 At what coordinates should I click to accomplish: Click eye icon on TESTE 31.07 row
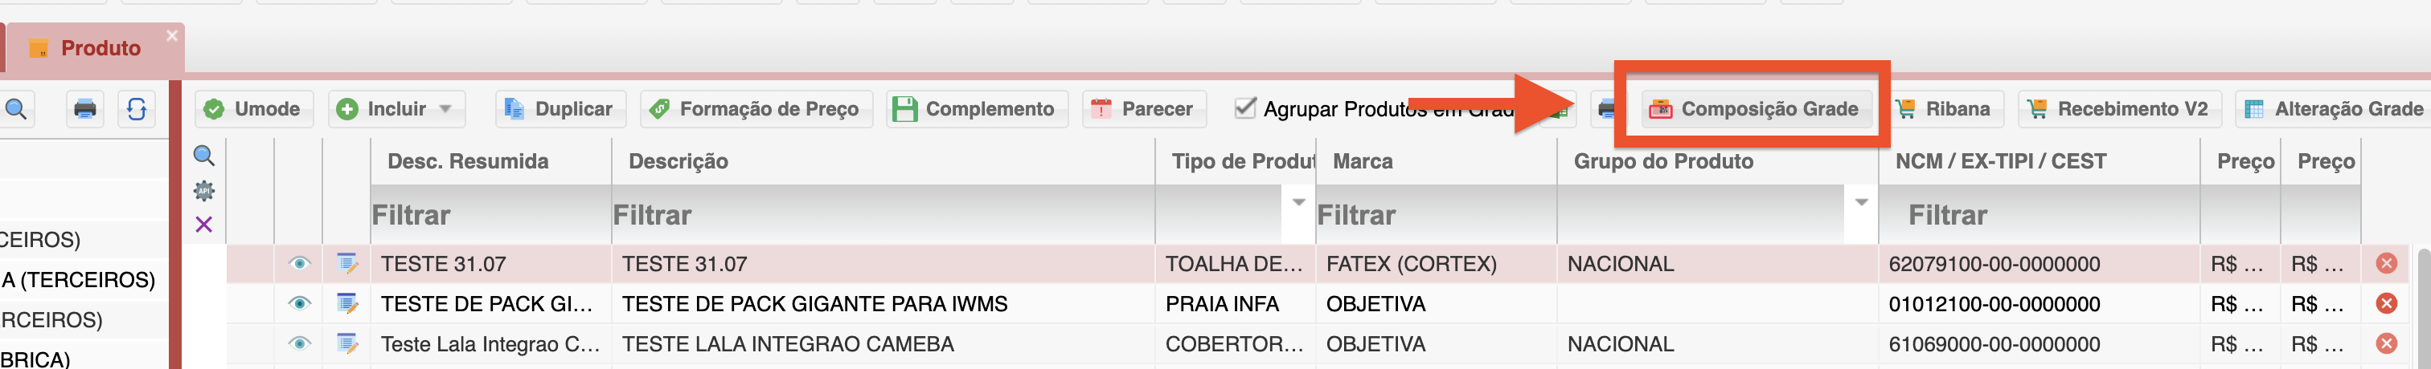click(x=299, y=264)
